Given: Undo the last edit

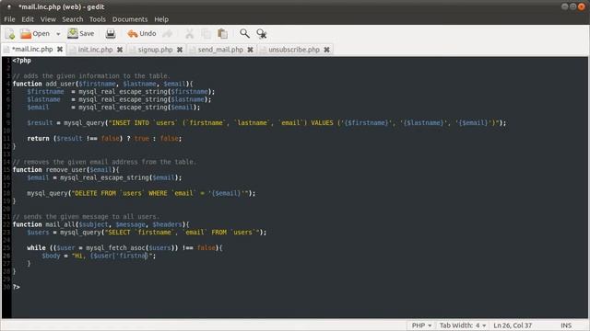Looking at the screenshot, I should (x=142, y=34).
